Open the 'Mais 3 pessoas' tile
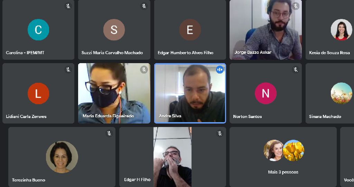The image size is (354, 187). (283, 157)
